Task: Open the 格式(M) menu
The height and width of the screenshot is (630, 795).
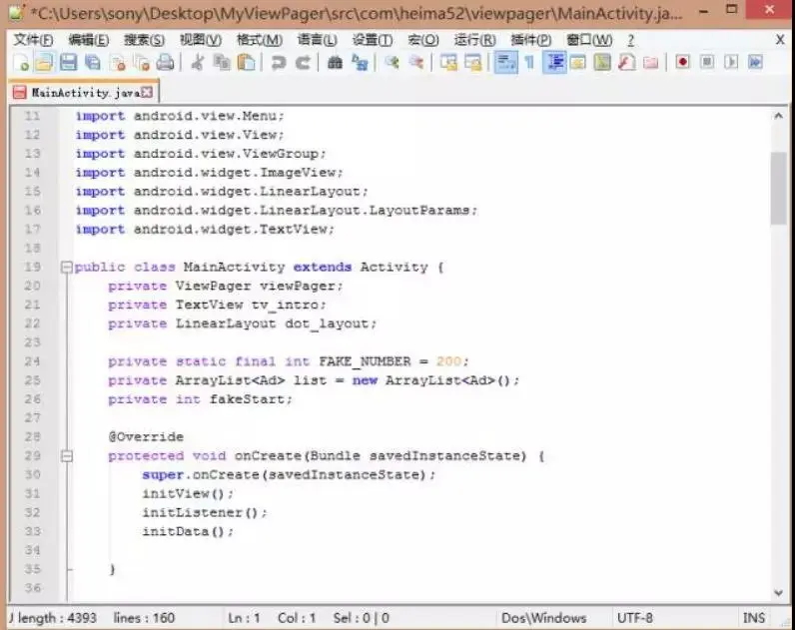Action: coord(259,40)
